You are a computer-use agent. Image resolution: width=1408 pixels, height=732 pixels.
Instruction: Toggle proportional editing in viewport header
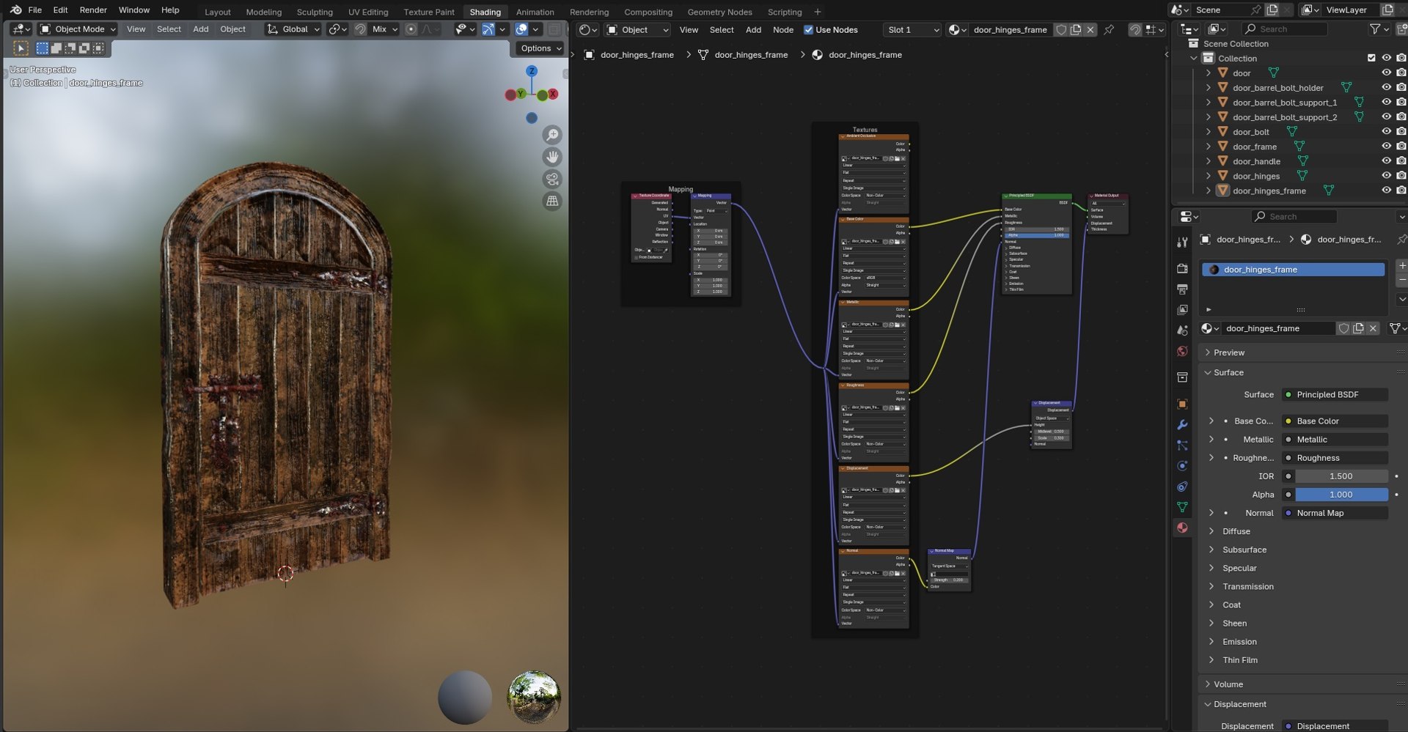(411, 29)
